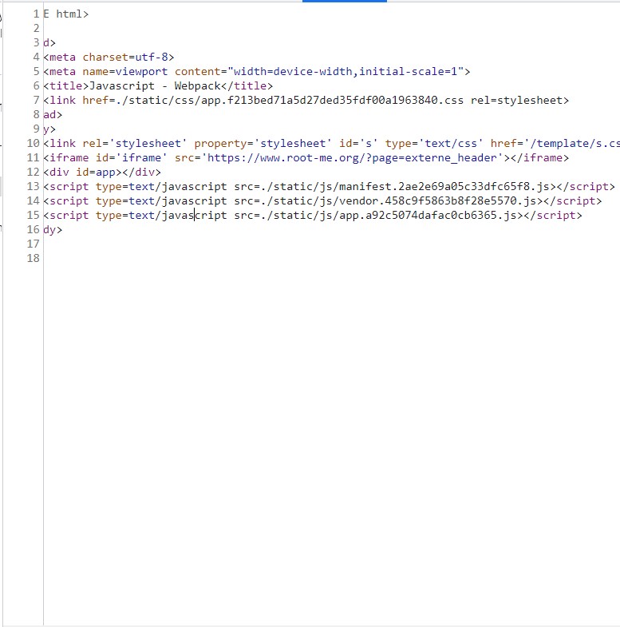Click line number 13 in the gutter
The height and width of the screenshot is (627, 620).
[34, 187]
